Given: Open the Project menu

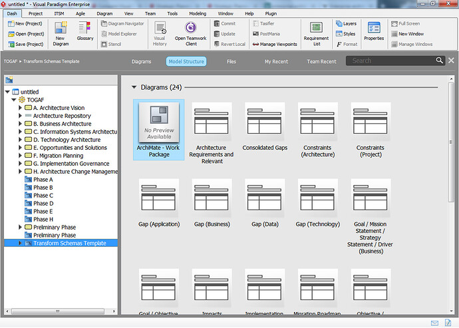Looking at the screenshot, I should [x=35, y=13].
